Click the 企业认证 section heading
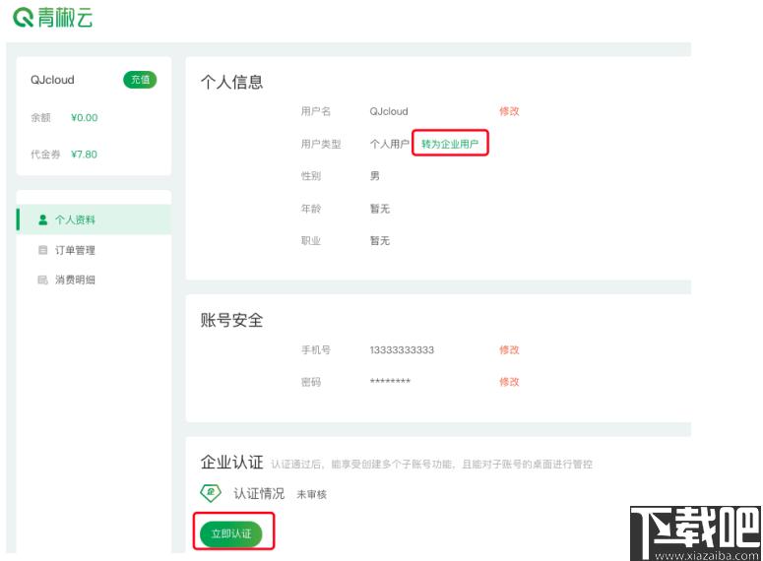Screen dimensions: 763x561 pyautogui.click(x=231, y=462)
